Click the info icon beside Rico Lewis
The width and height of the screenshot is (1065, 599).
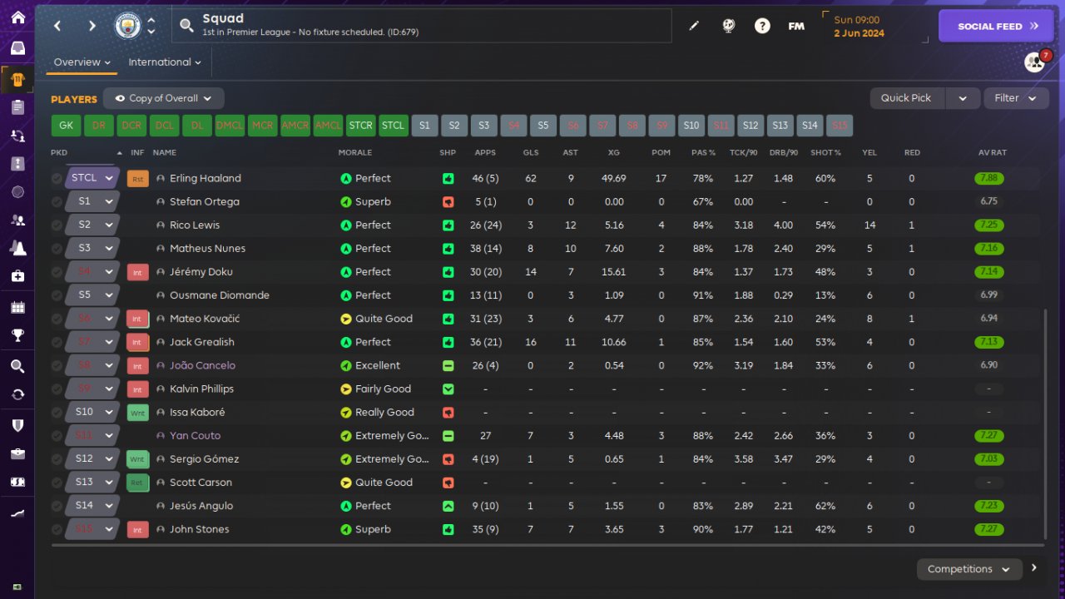[161, 225]
